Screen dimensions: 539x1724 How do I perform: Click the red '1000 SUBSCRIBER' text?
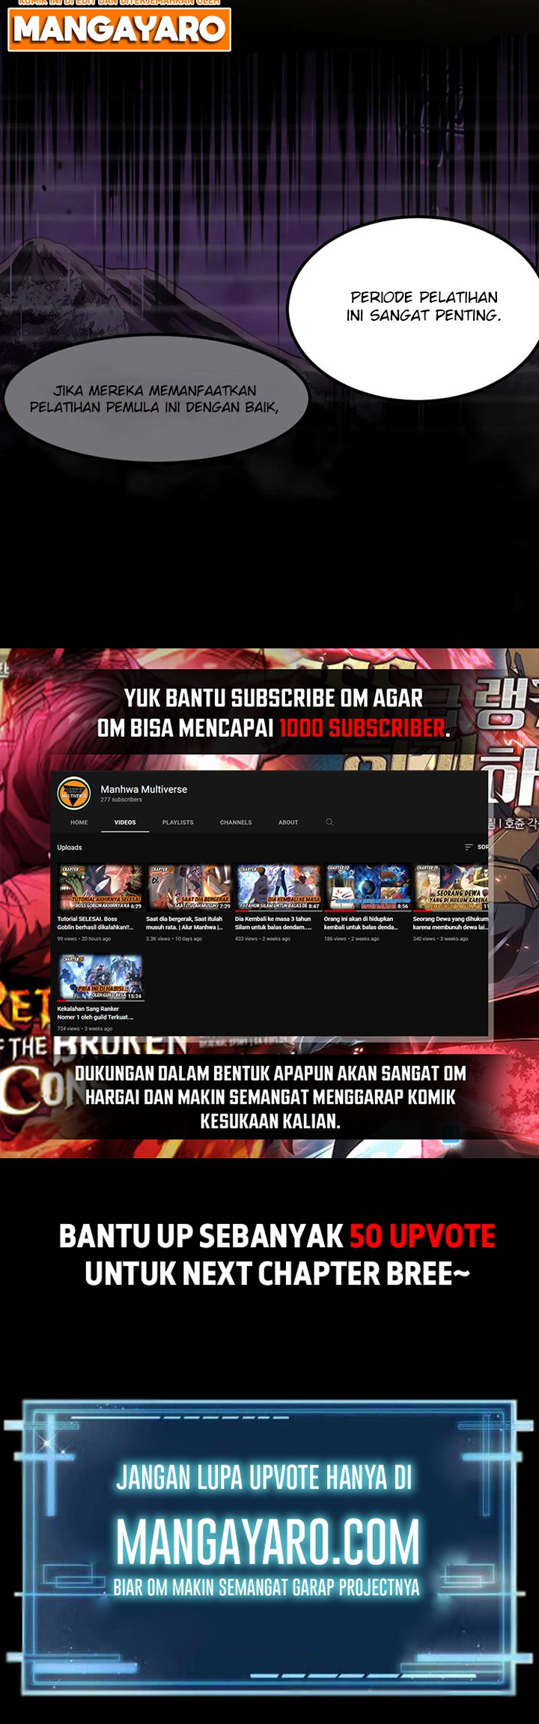click(x=362, y=728)
